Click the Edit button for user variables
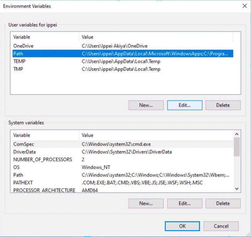Image resolution: width=251 pixels, height=237 pixels. (185, 105)
